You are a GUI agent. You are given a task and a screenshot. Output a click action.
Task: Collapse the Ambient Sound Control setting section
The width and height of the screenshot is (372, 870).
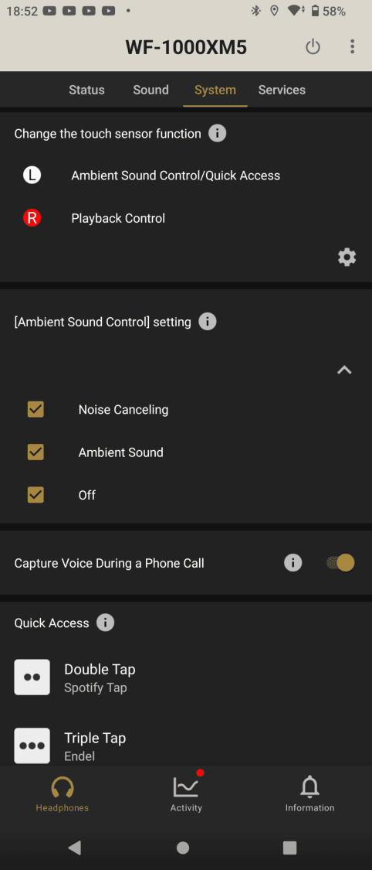pyautogui.click(x=344, y=370)
